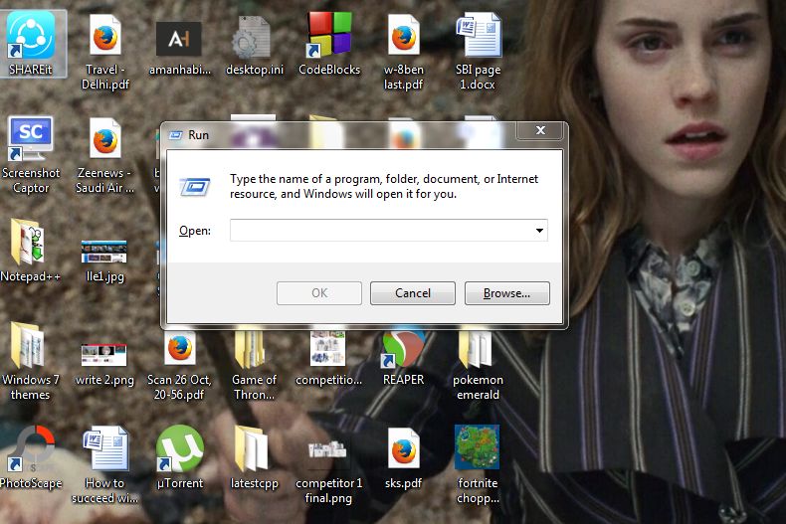Click the Run dialog description text
The width and height of the screenshot is (786, 524).
384,186
